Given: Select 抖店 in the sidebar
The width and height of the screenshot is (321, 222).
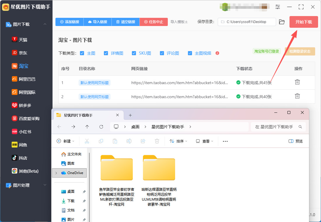Looking at the screenshot, I should coord(20,158).
